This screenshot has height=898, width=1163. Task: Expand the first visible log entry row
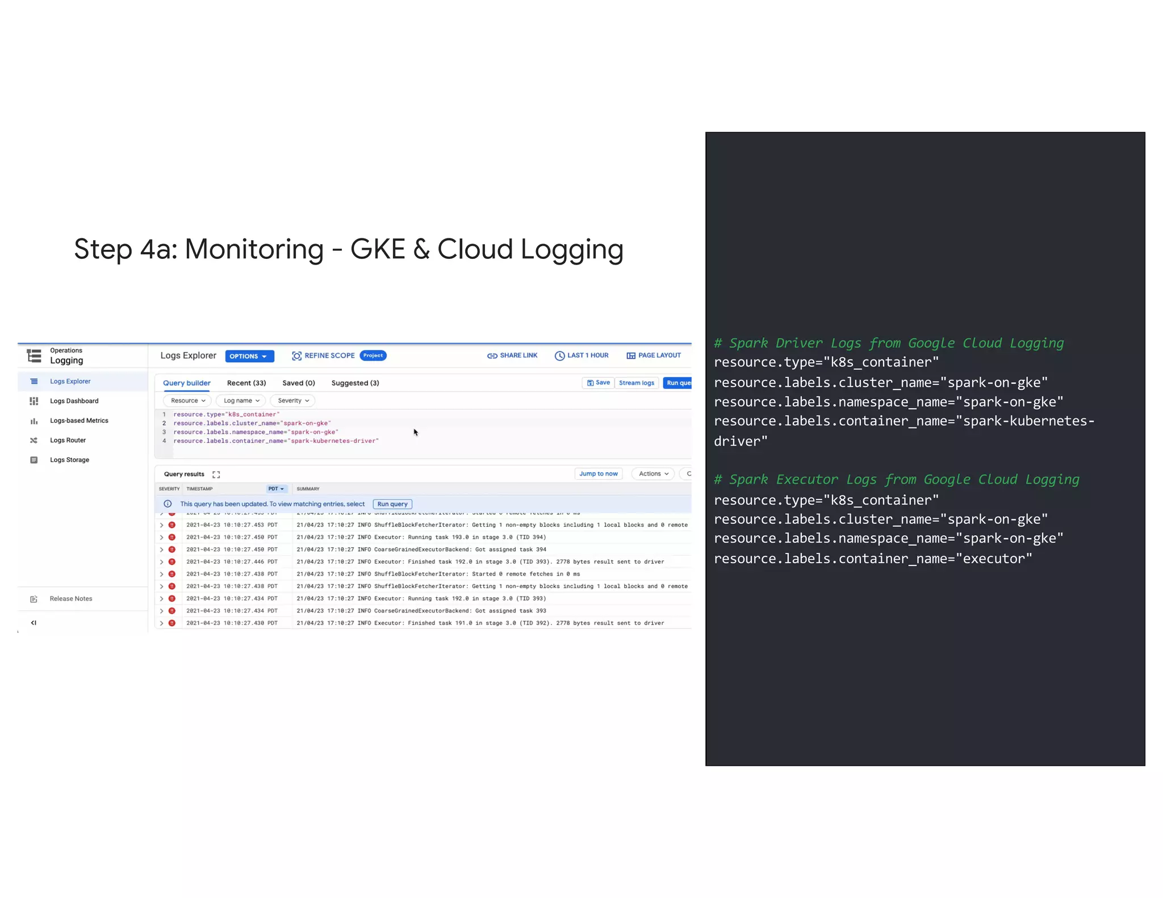(162, 525)
